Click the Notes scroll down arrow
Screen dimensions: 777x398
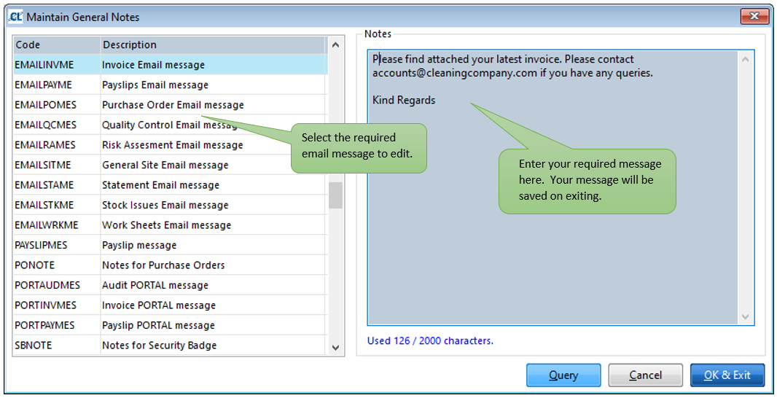point(746,316)
